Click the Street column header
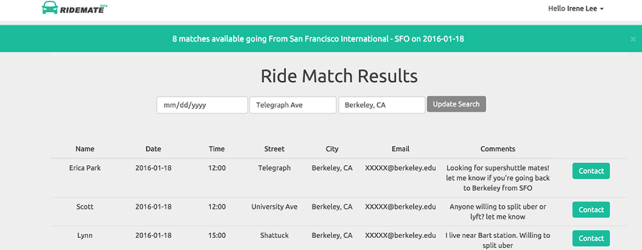This screenshot has height=250, width=642. (x=274, y=149)
